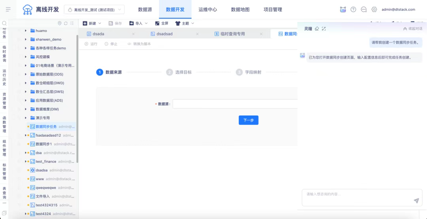Click the send paper plane icon
Viewport: 427px width, 219px height.
tap(416, 201)
